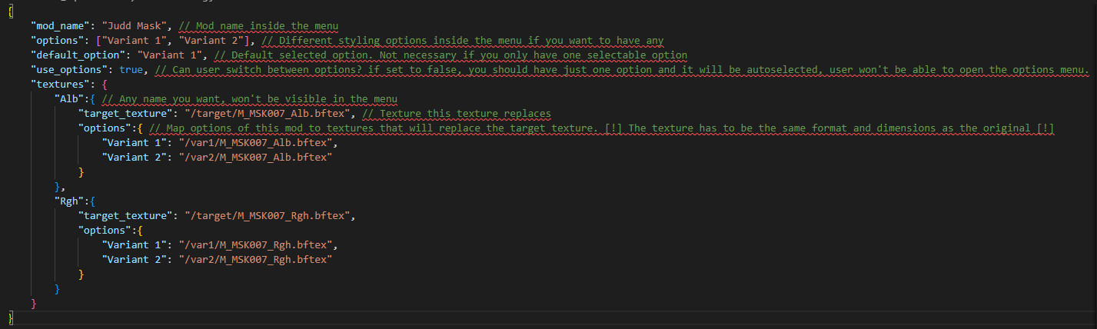Select the "Judd Mask" string value
This screenshot has height=329, width=1097.
[135, 25]
